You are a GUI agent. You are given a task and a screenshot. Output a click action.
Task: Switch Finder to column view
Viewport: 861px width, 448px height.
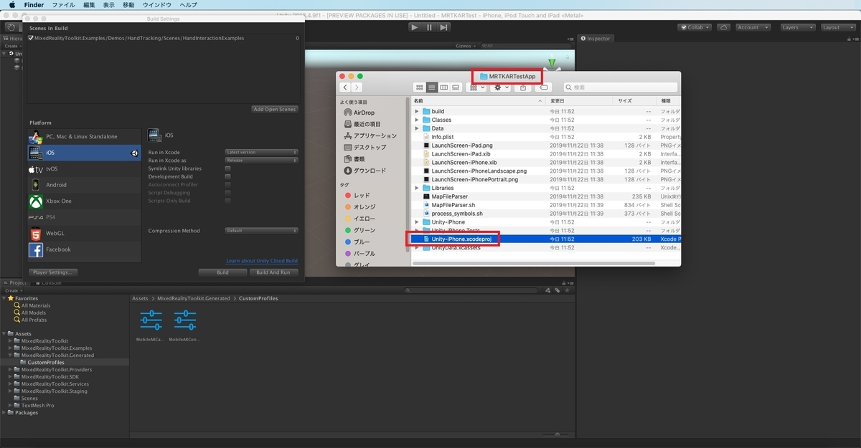tap(444, 87)
